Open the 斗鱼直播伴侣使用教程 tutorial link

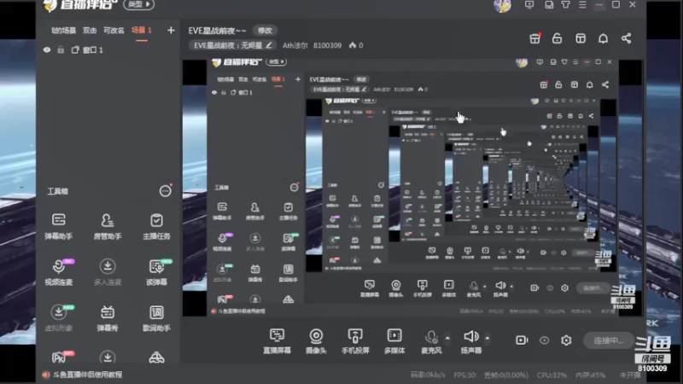pyautogui.click(x=87, y=375)
